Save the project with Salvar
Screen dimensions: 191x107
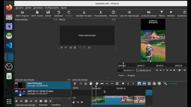point(48,14)
